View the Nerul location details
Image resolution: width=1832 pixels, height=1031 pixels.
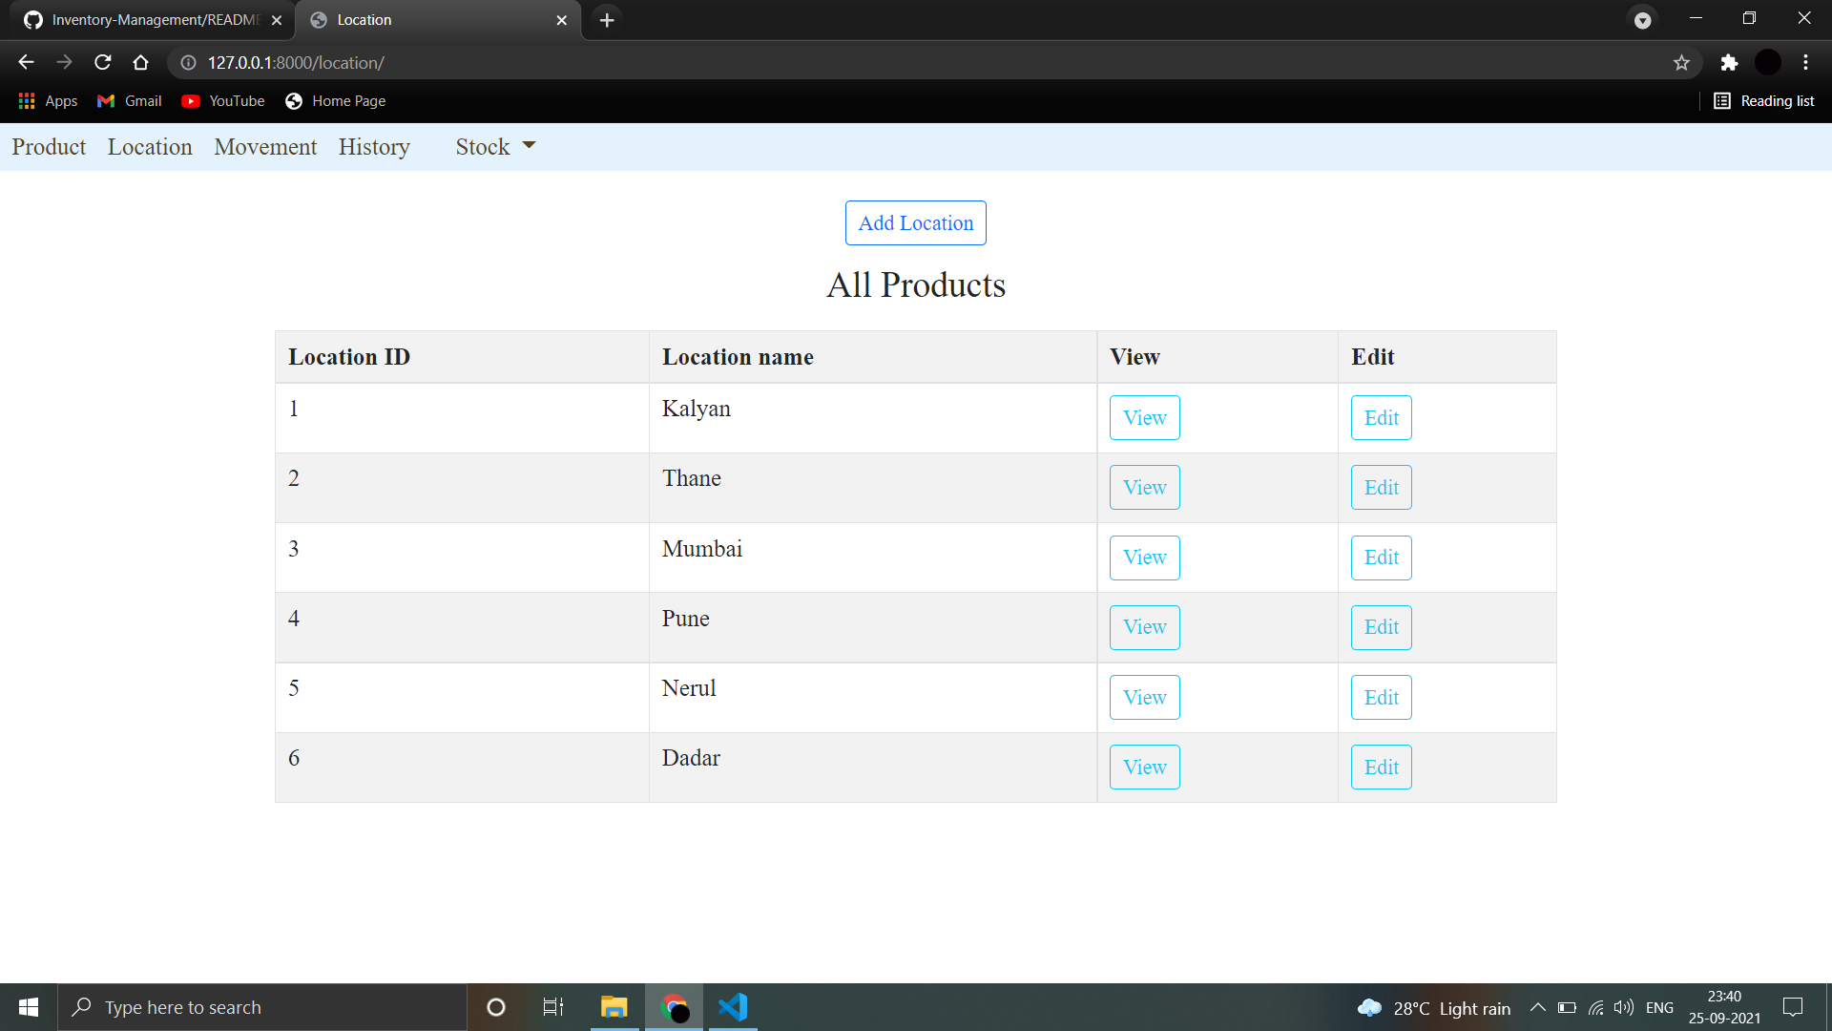1144,697
